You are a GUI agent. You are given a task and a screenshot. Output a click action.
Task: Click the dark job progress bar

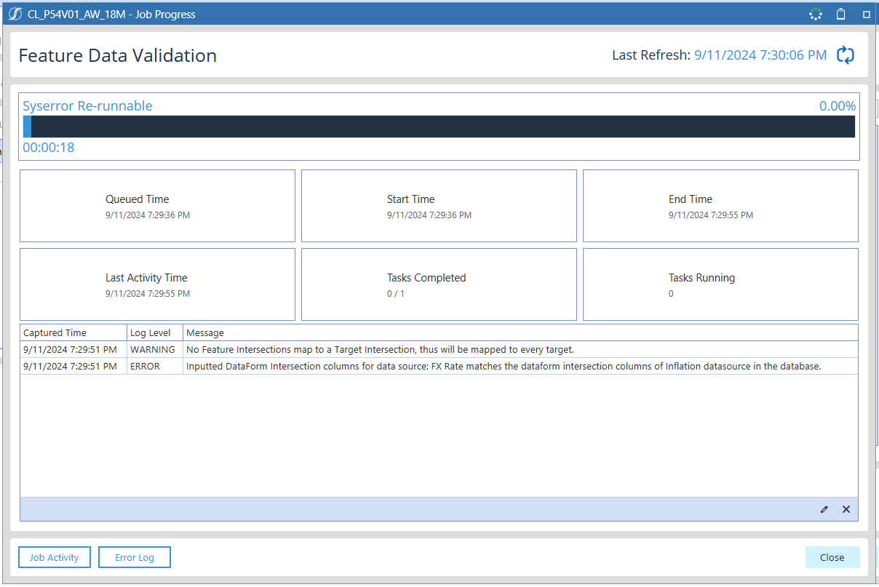point(439,127)
